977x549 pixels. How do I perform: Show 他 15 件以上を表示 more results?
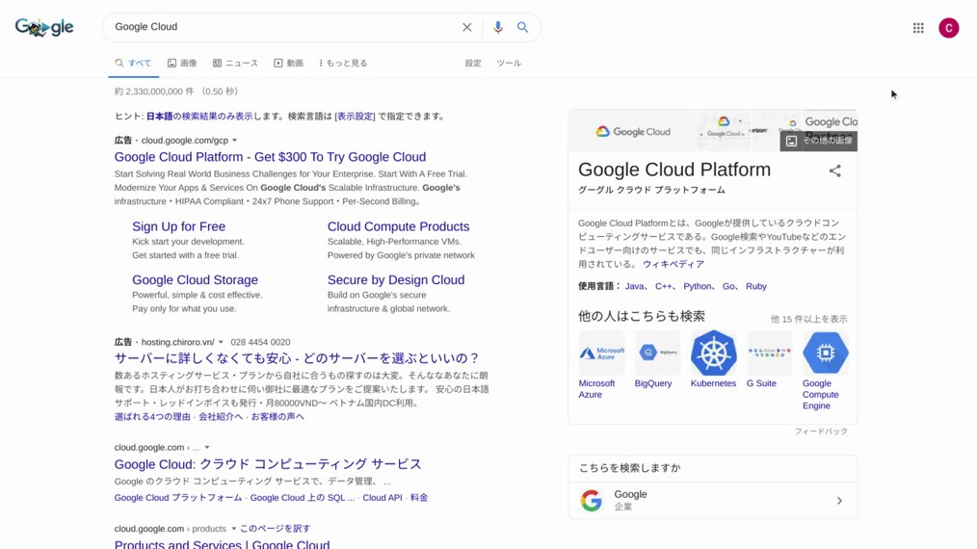click(808, 319)
